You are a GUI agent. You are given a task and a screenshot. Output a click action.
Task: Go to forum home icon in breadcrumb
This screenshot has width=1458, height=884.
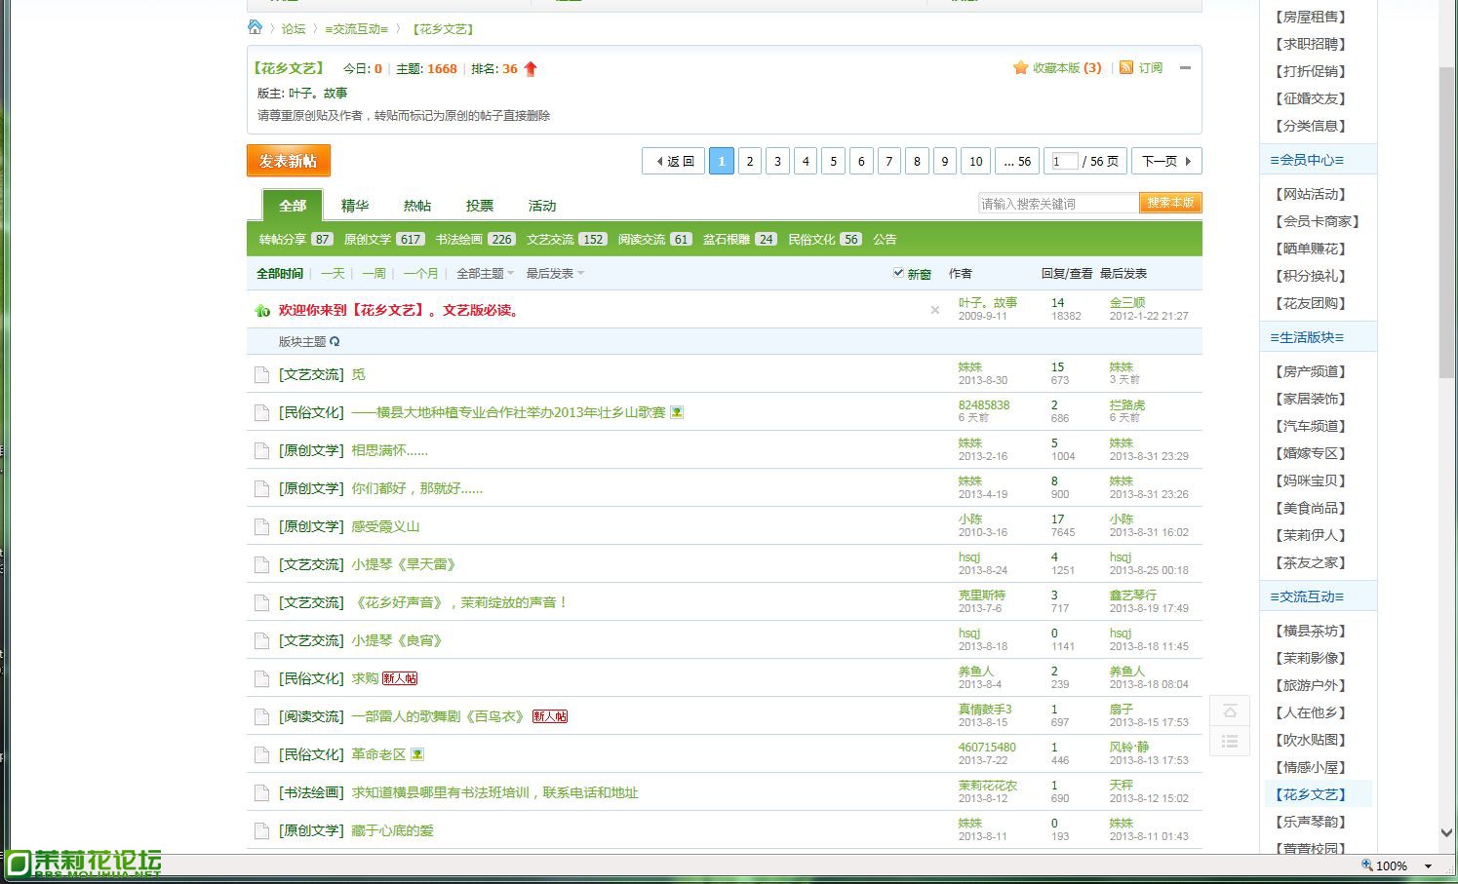(255, 27)
